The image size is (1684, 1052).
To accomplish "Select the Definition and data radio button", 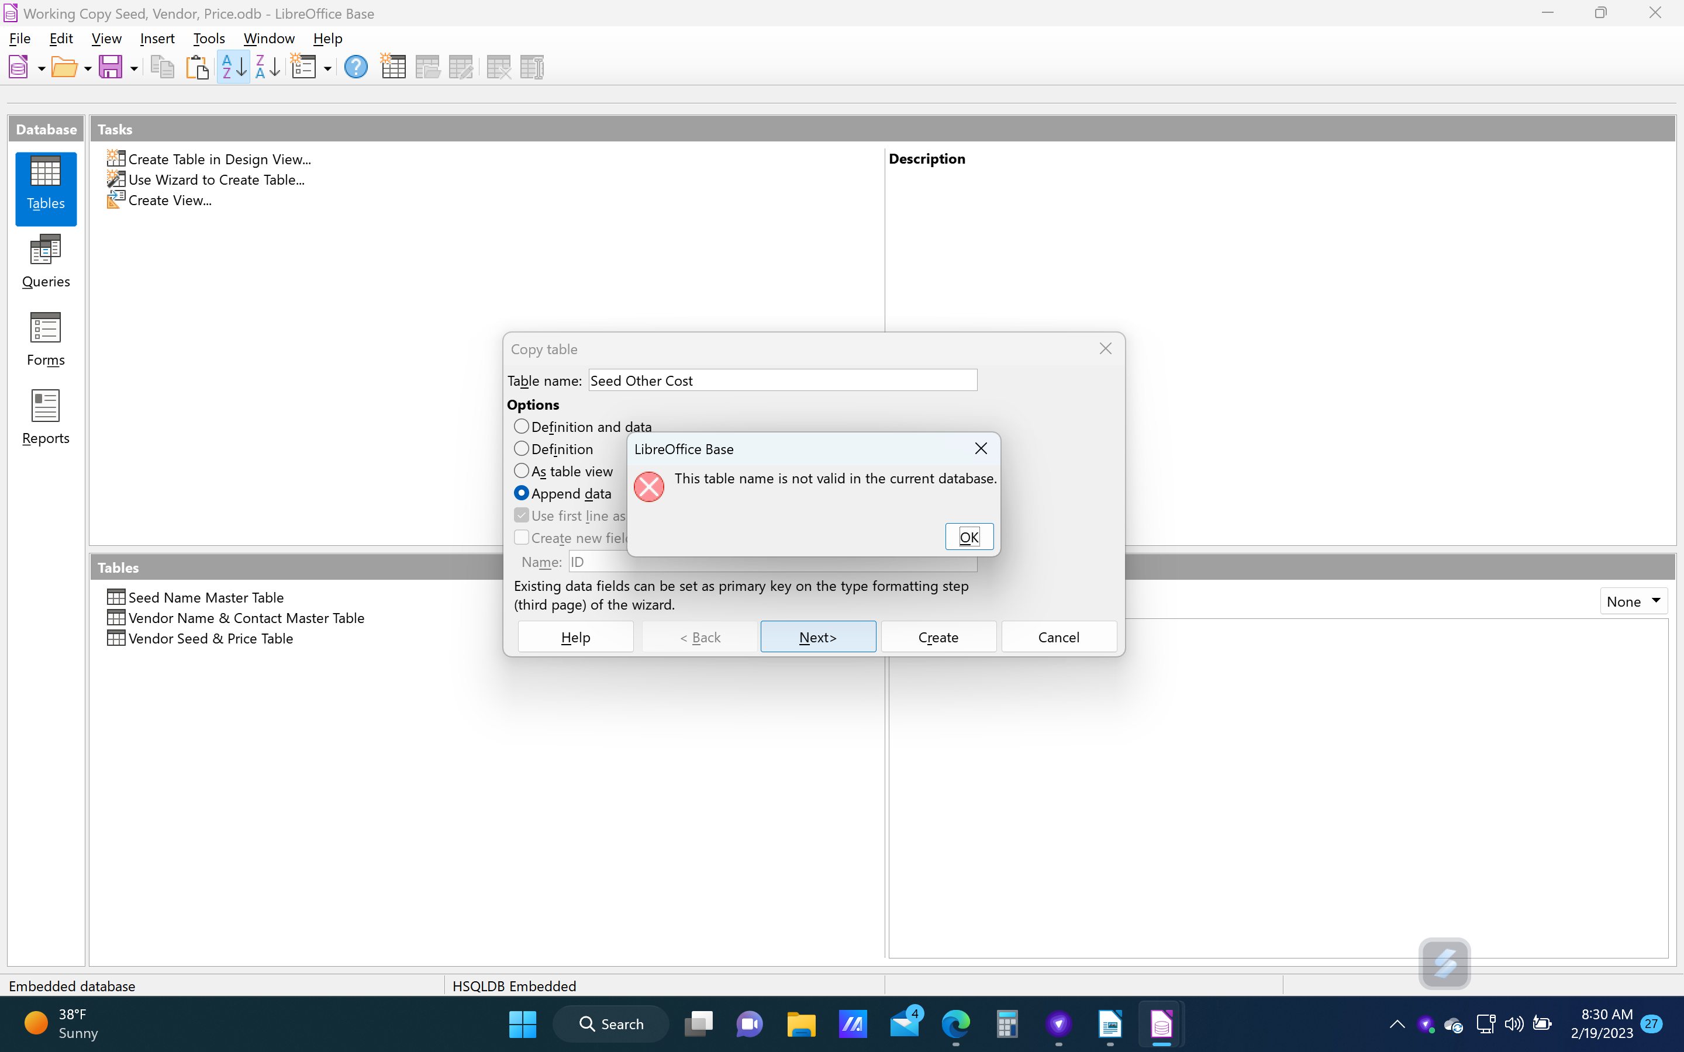I will pyautogui.click(x=521, y=426).
